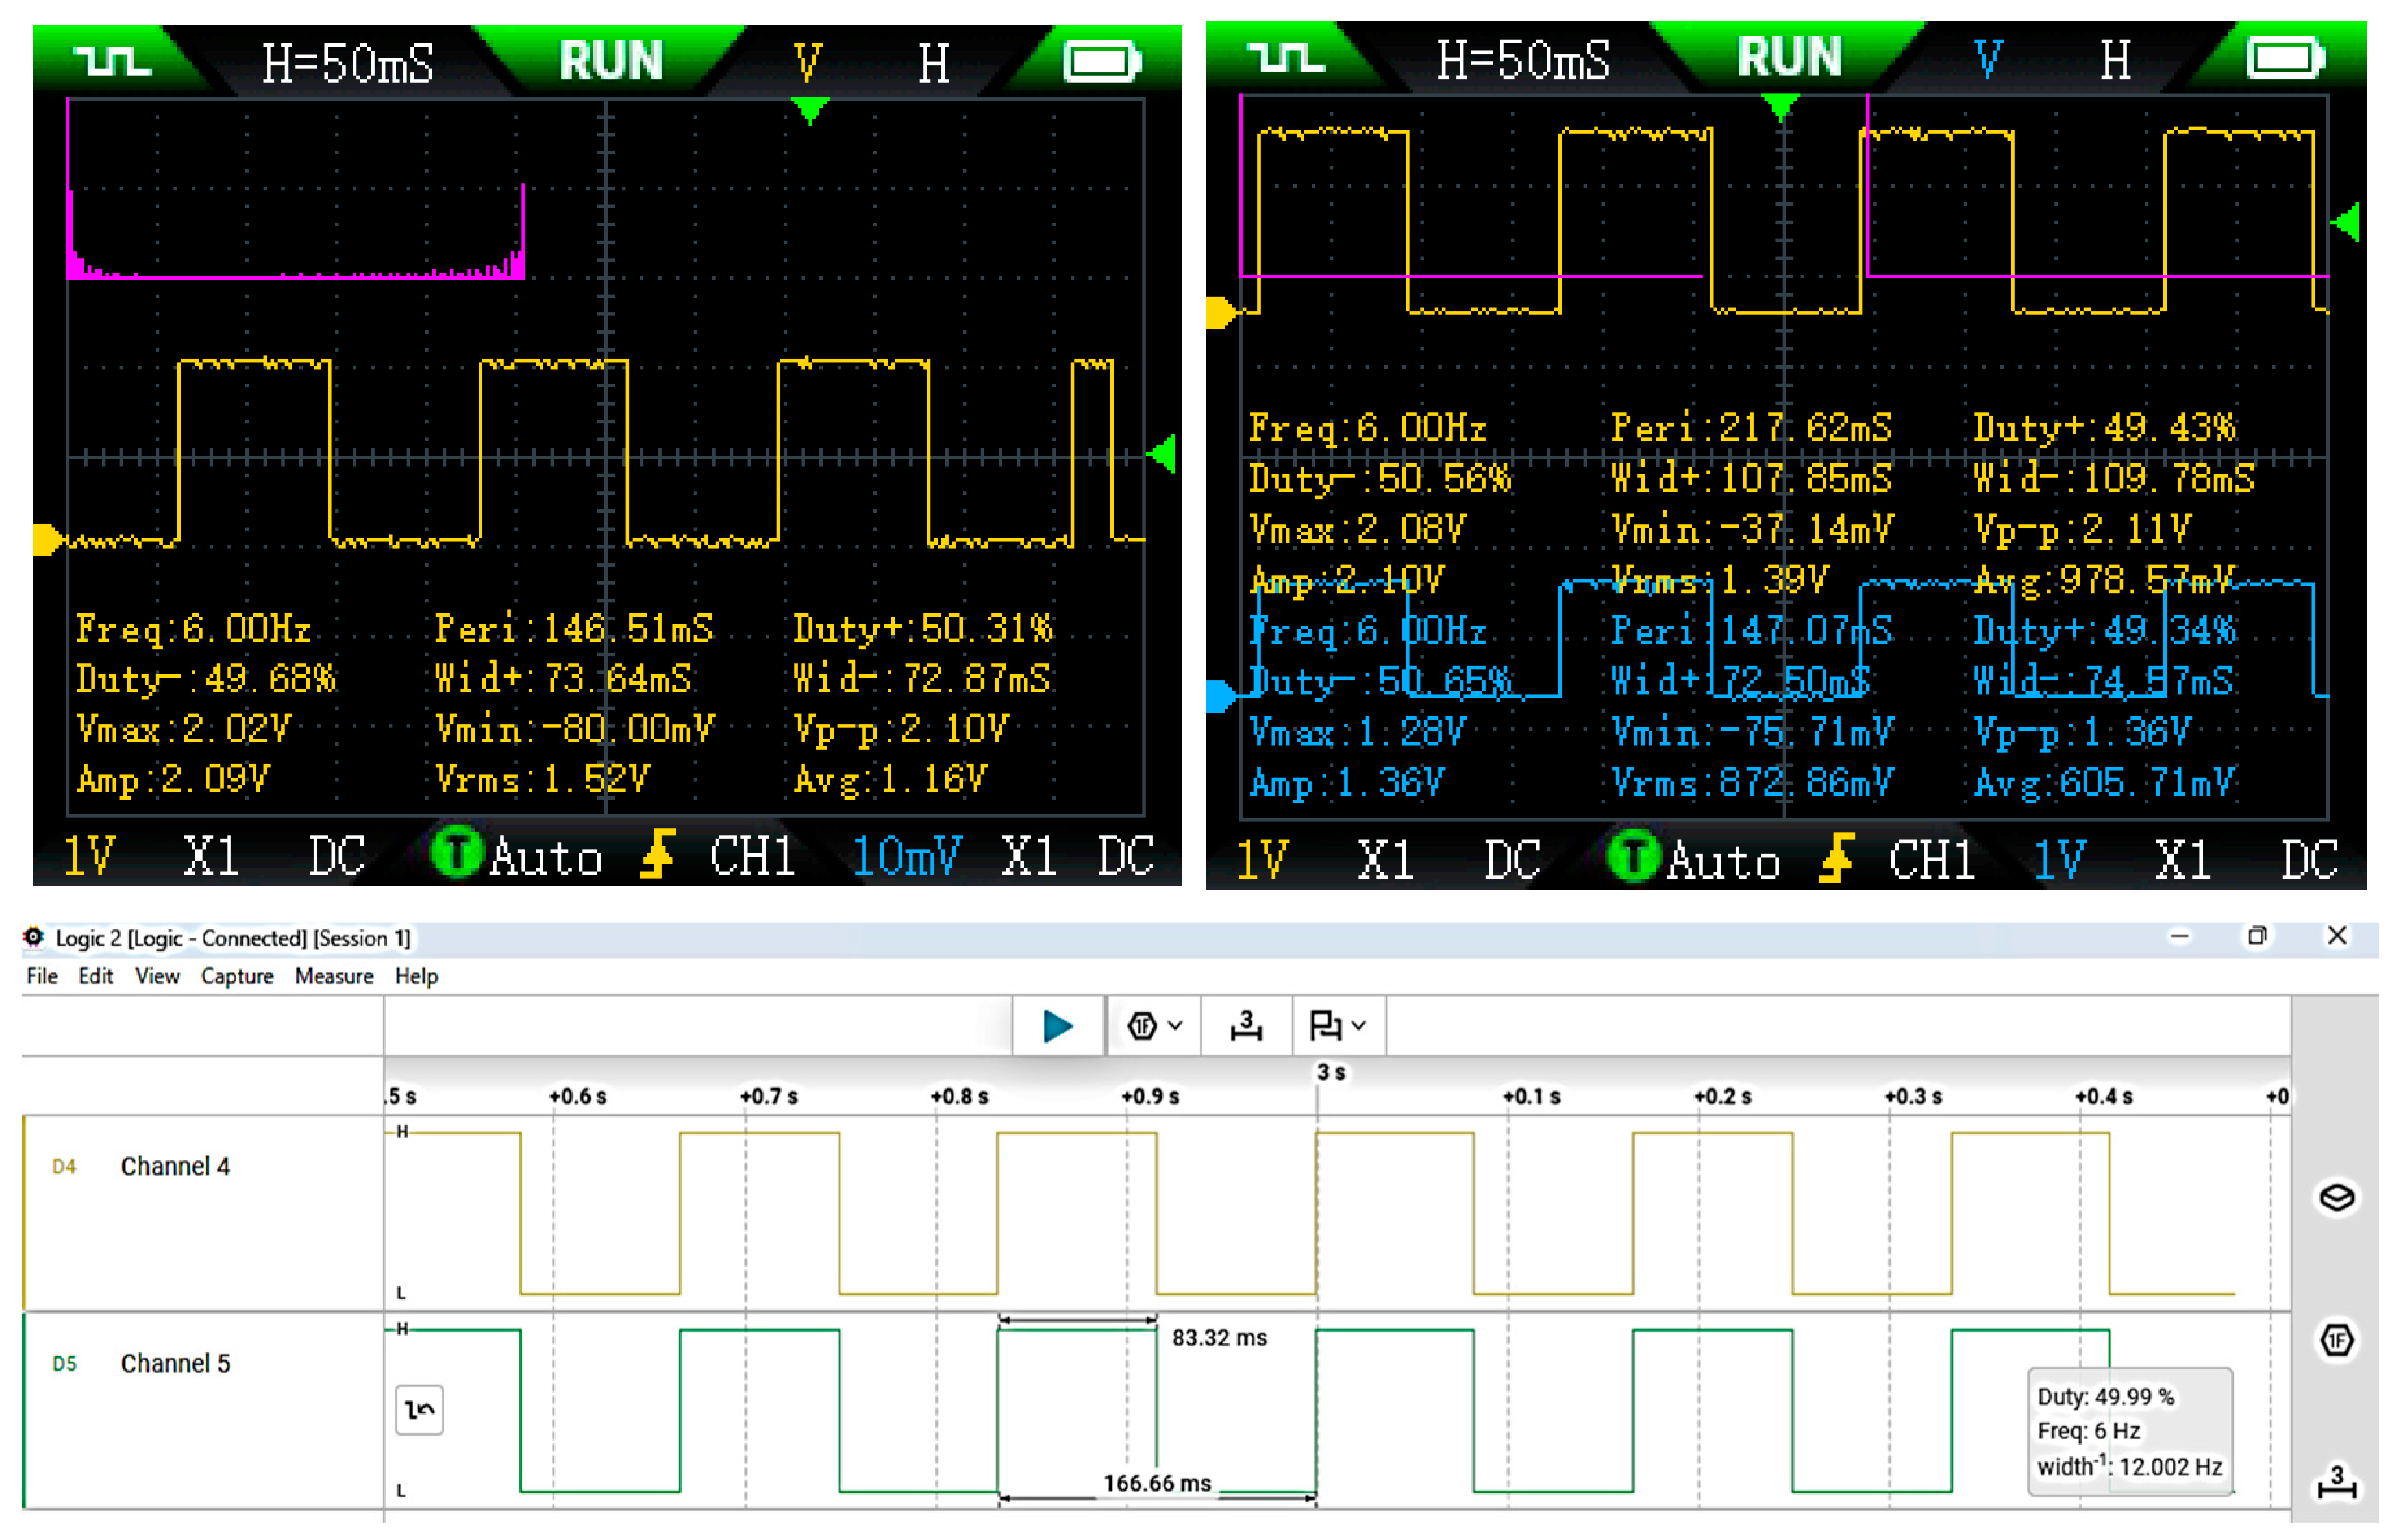
Task: Select the Channel 4 label
Action: click(175, 1166)
